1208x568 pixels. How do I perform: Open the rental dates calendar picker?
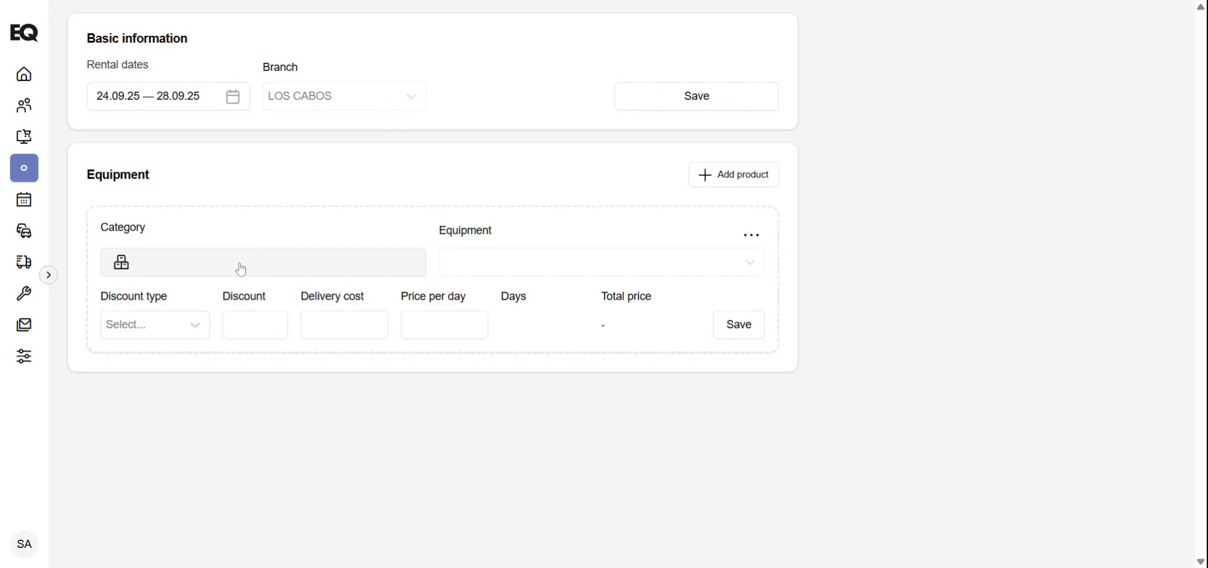(233, 96)
